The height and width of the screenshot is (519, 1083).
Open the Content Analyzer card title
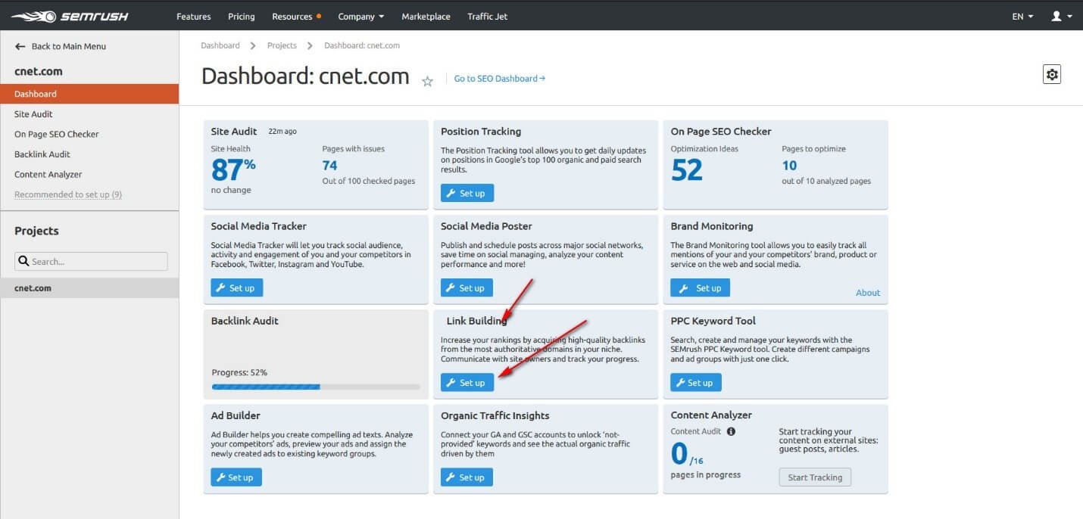pos(711,415)
